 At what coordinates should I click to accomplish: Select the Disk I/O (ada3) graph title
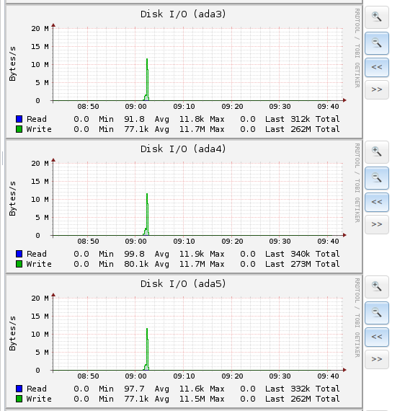pos(183,14)
